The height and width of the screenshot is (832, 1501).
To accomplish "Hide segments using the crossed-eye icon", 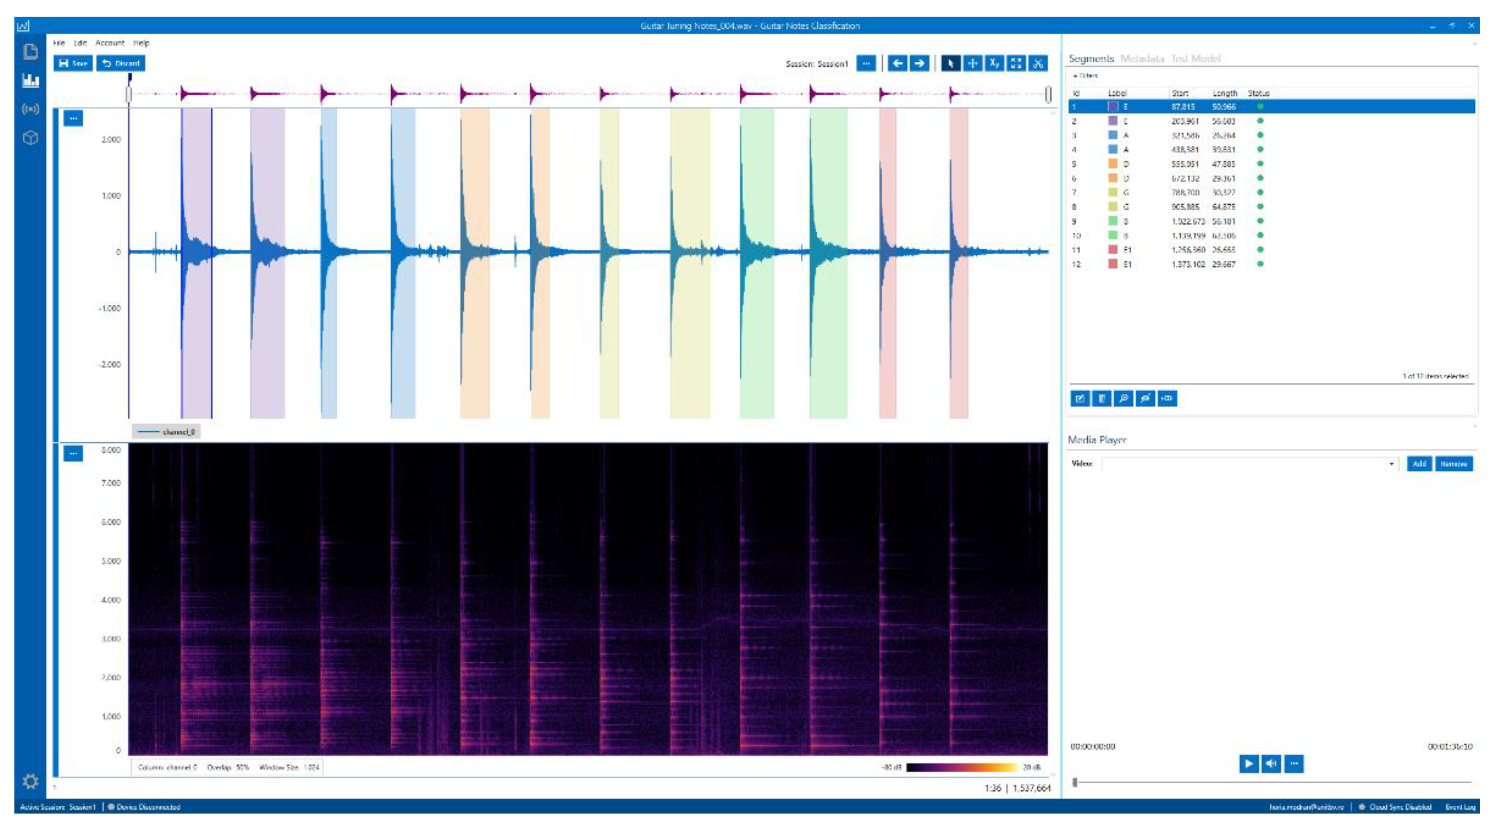I will tap(1145, 398).
